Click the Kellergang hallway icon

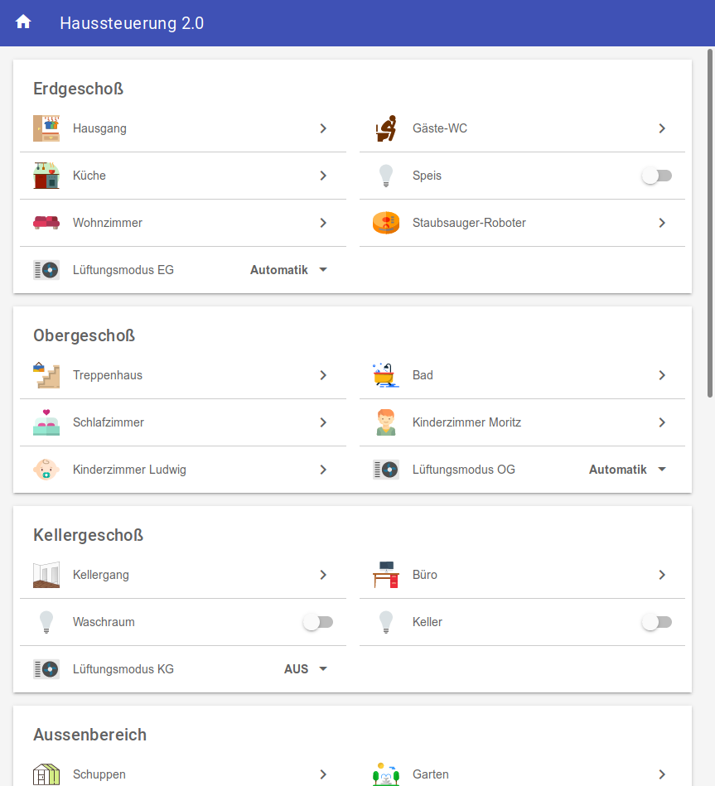(x=46, y=575)
